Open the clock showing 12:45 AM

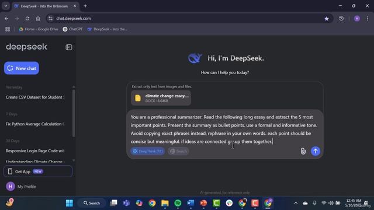point(354,203)
